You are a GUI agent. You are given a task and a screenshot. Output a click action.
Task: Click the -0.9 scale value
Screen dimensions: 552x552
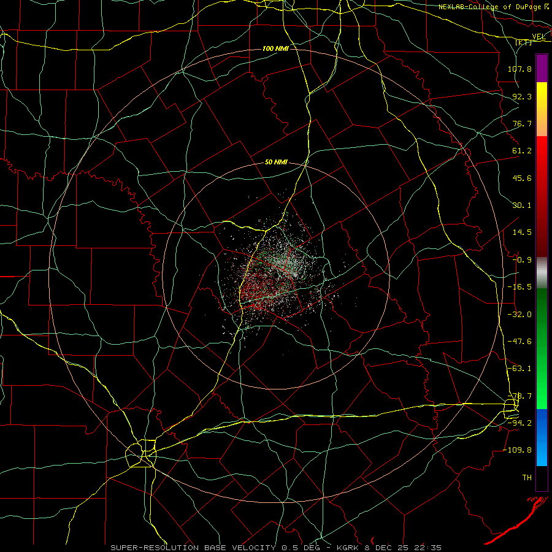pyautogui.click(x=522, y=260)
